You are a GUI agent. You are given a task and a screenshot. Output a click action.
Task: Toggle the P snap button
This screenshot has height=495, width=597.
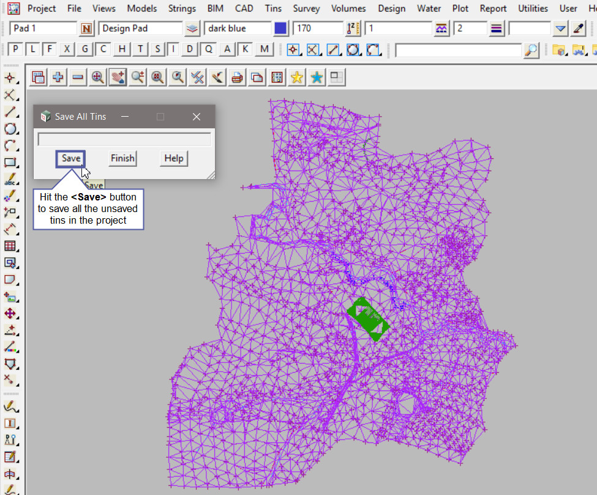pos(15,50)
